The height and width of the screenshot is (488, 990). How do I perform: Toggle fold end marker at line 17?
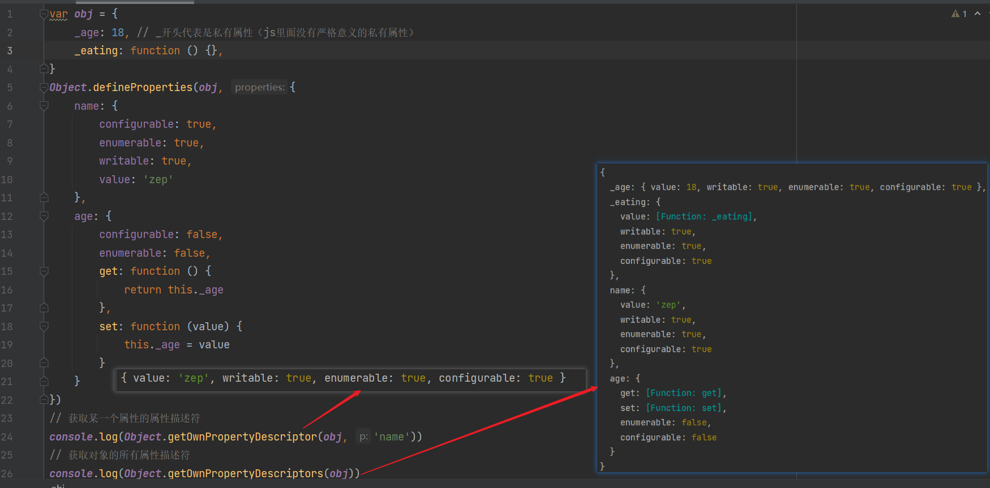coord(44,308)
